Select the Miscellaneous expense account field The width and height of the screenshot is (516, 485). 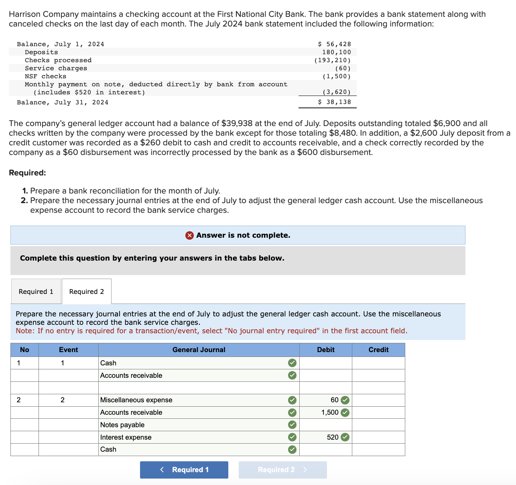[x=199, y=400]
